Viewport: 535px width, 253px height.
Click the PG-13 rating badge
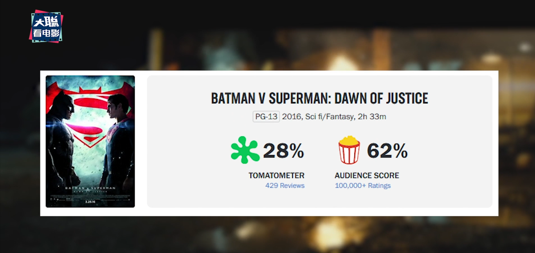266,117
